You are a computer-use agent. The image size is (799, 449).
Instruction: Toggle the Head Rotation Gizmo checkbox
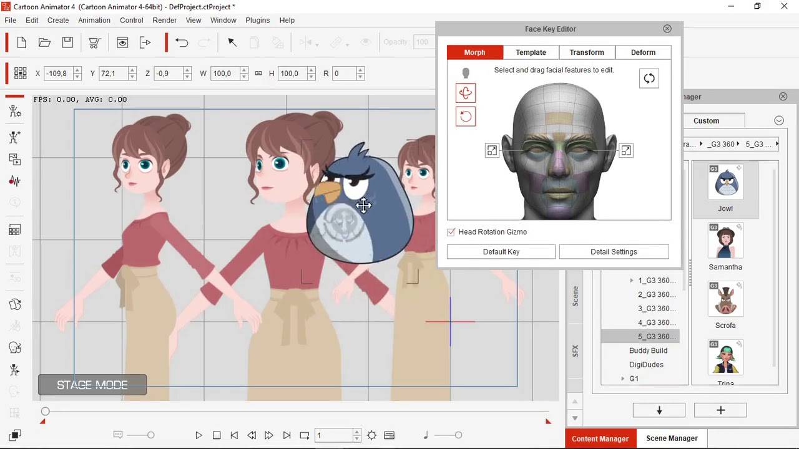click(451, 232)
